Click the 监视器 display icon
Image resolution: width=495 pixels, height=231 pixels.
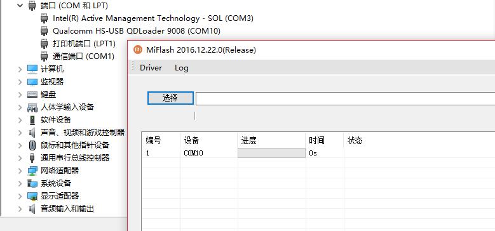[32, 82]
